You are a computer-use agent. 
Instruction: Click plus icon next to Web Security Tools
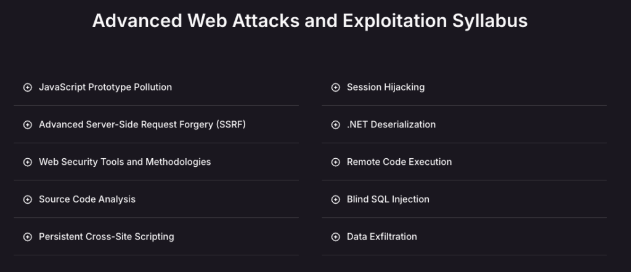pos(27,162)
